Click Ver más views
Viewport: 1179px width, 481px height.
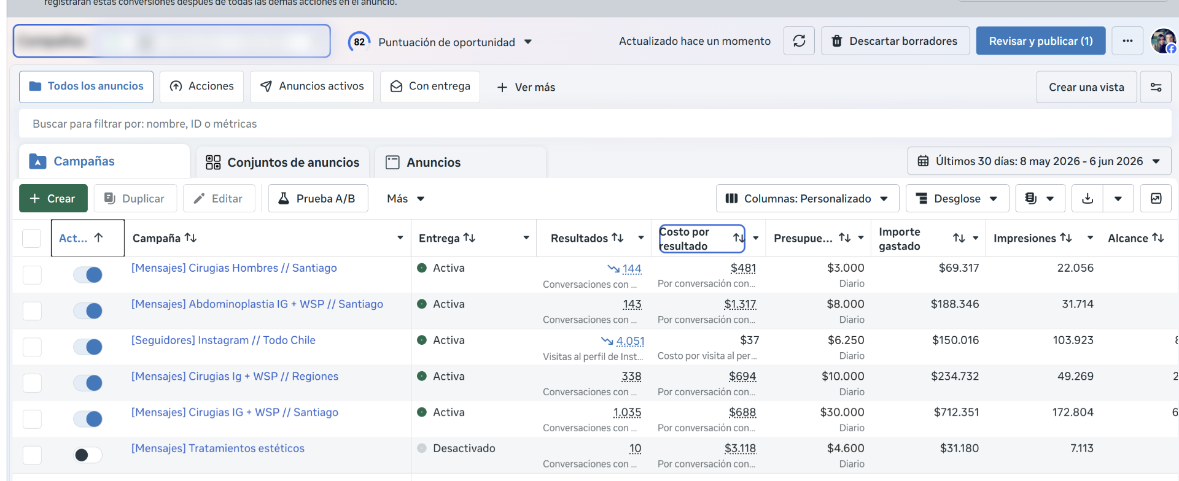pyautogui.click(x=526, y=87)
